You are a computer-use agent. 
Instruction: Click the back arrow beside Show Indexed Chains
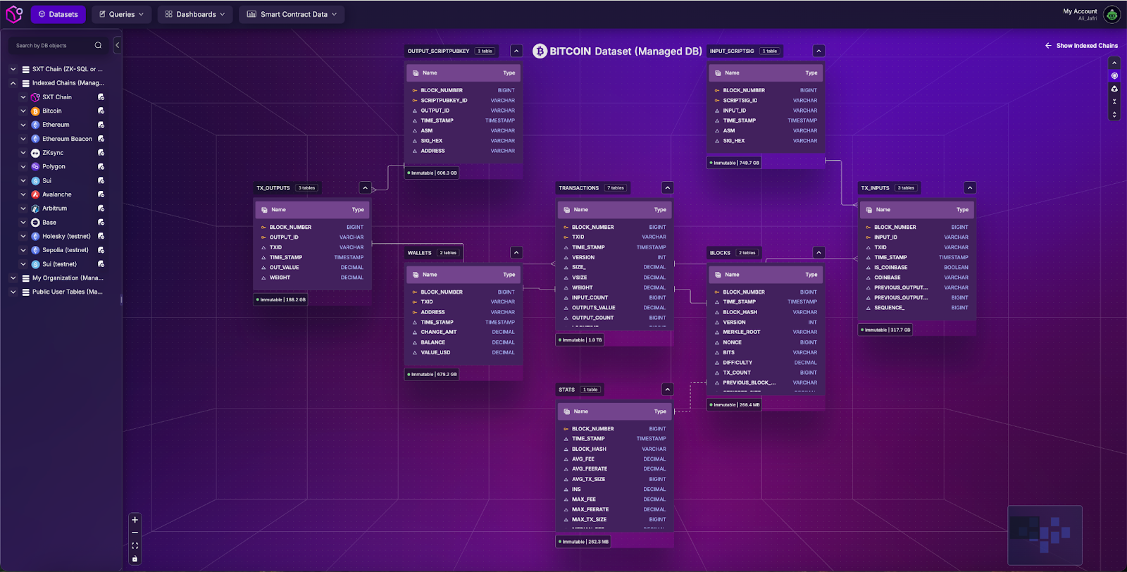click(x=1048, y=45)
